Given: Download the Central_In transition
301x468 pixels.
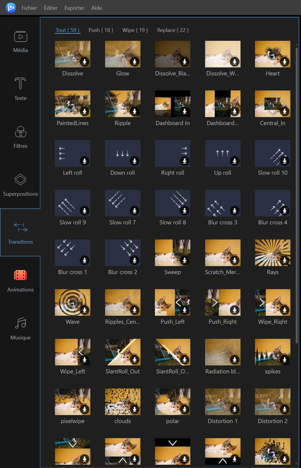Looking at the screenshot, I should (285, 111).
